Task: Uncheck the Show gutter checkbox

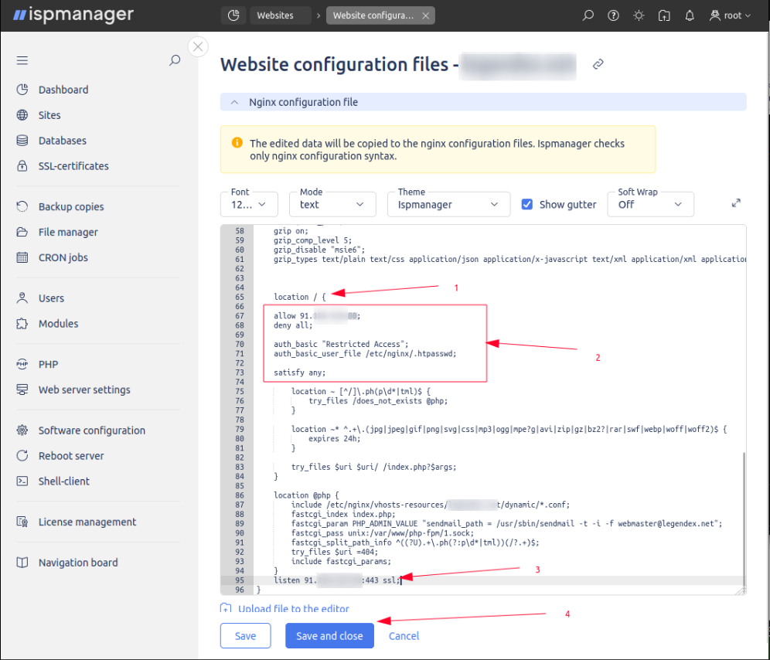Action: (527, 205)
